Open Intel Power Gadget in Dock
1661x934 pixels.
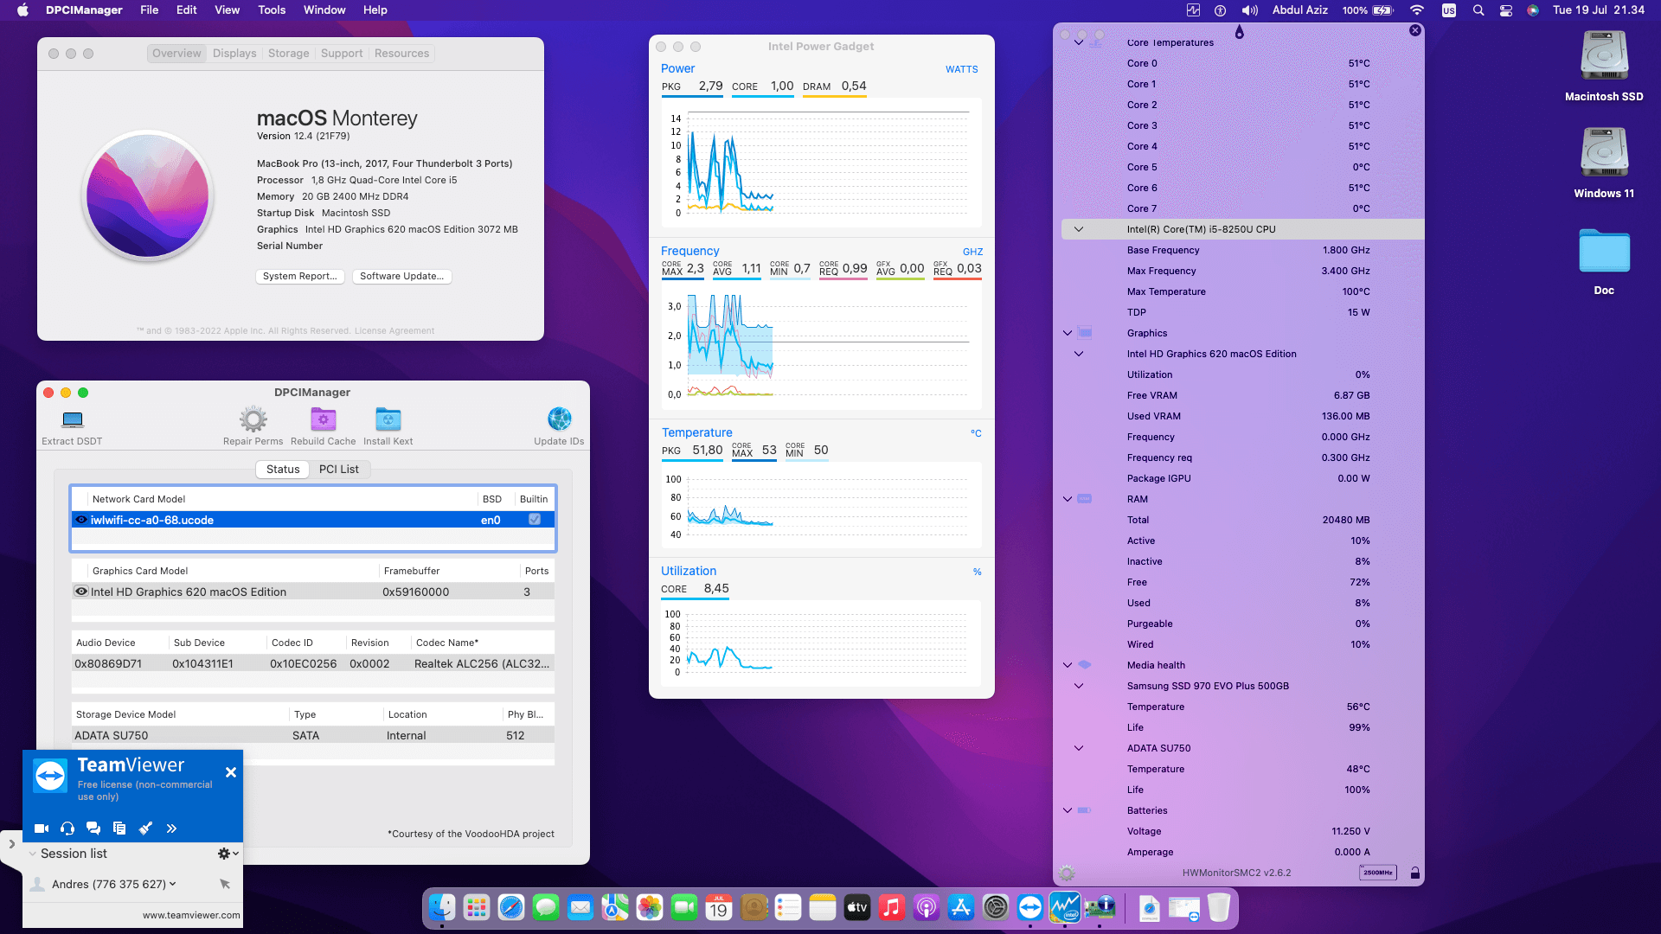[1065, 907]
